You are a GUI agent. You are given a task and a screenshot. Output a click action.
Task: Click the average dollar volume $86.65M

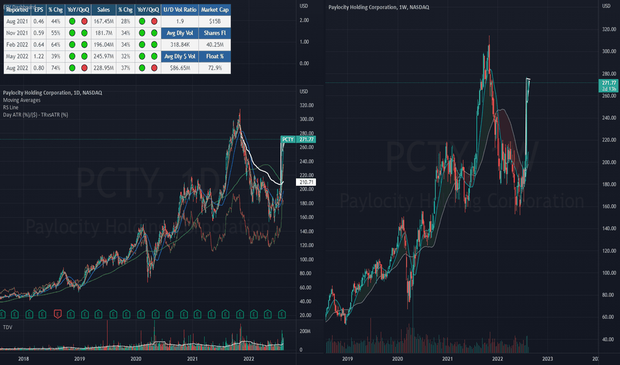(180, 68)
